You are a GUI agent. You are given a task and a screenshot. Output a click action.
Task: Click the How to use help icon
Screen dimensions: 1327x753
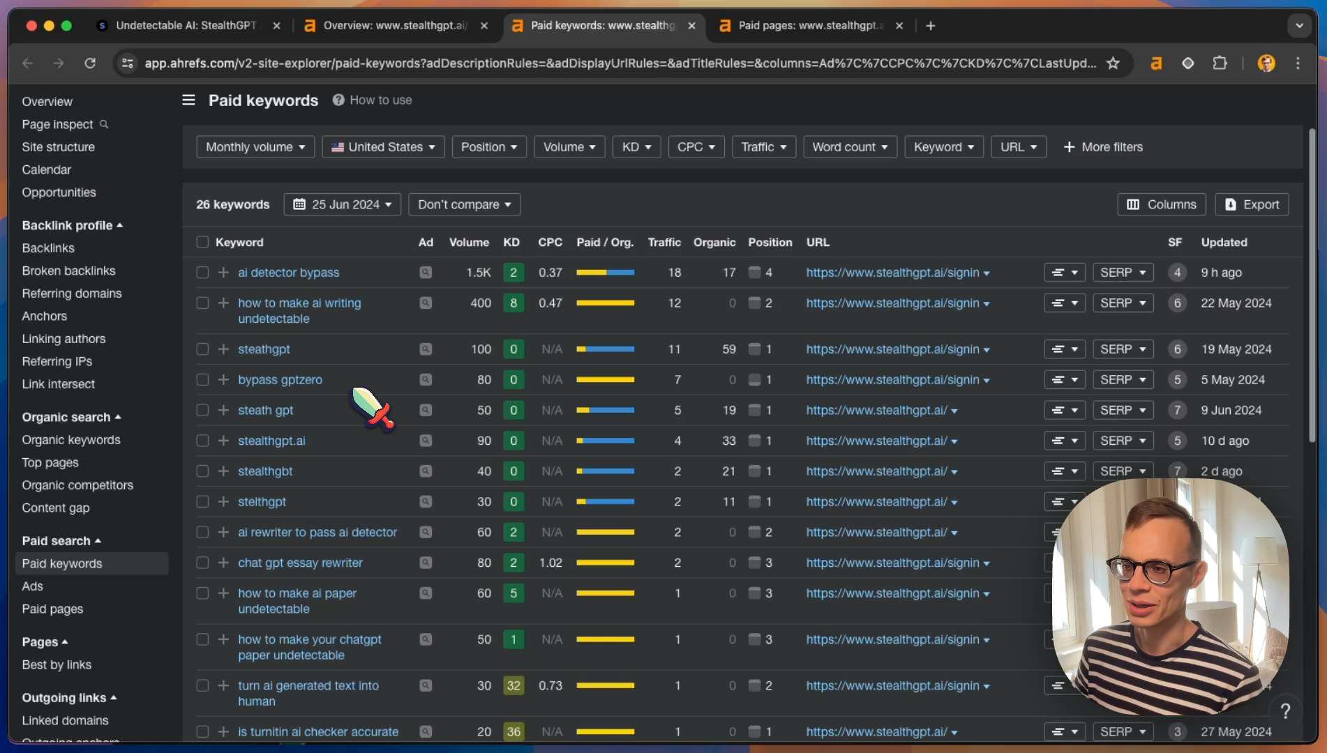point(338,100)
